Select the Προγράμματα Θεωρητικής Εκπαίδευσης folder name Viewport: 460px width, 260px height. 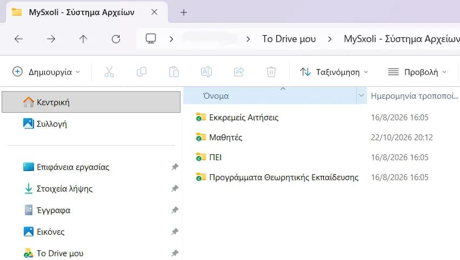point(284,177)
